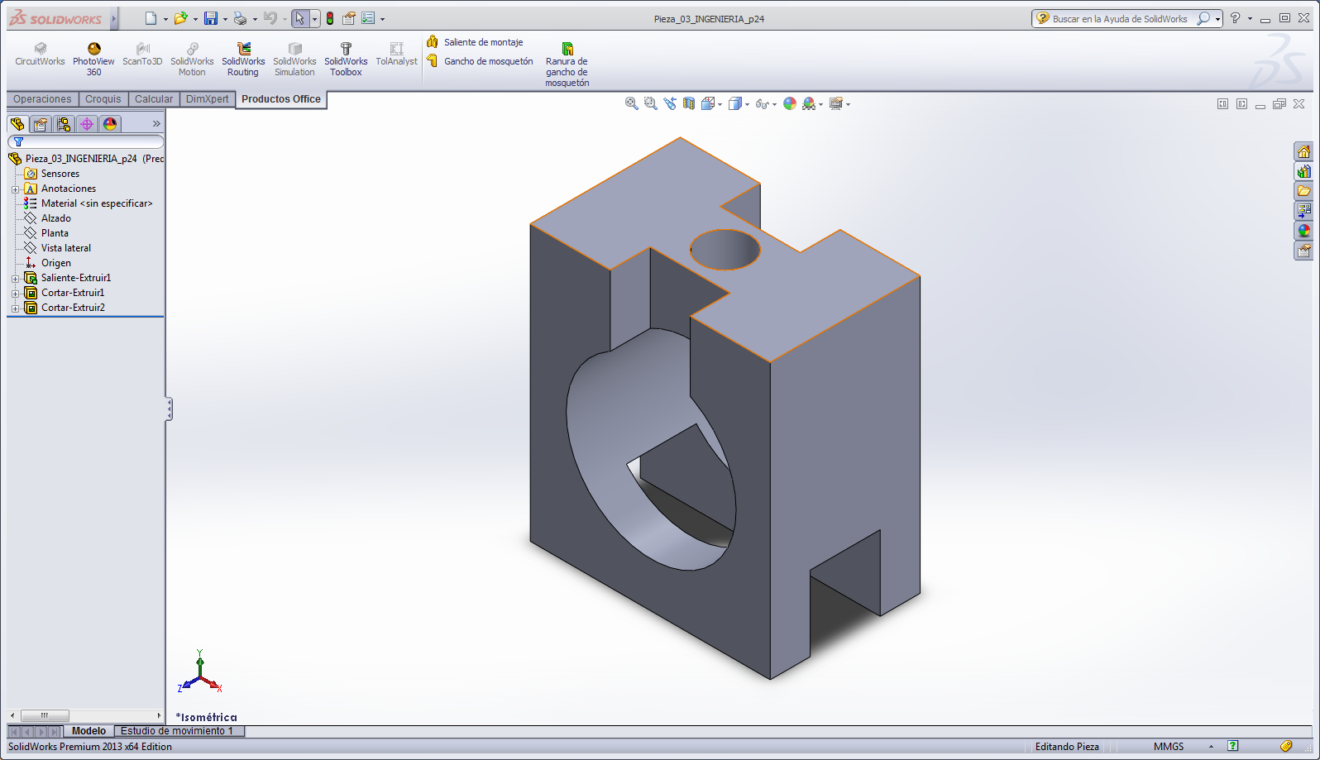Screen dimensions: 1320x760
Task: Open the Display Style dropdown arrow
Action: click(x=747, y=104)
